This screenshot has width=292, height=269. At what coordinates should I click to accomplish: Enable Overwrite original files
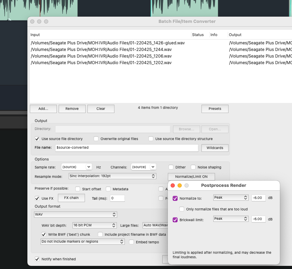pyautogui.click(x=96, y=139)
